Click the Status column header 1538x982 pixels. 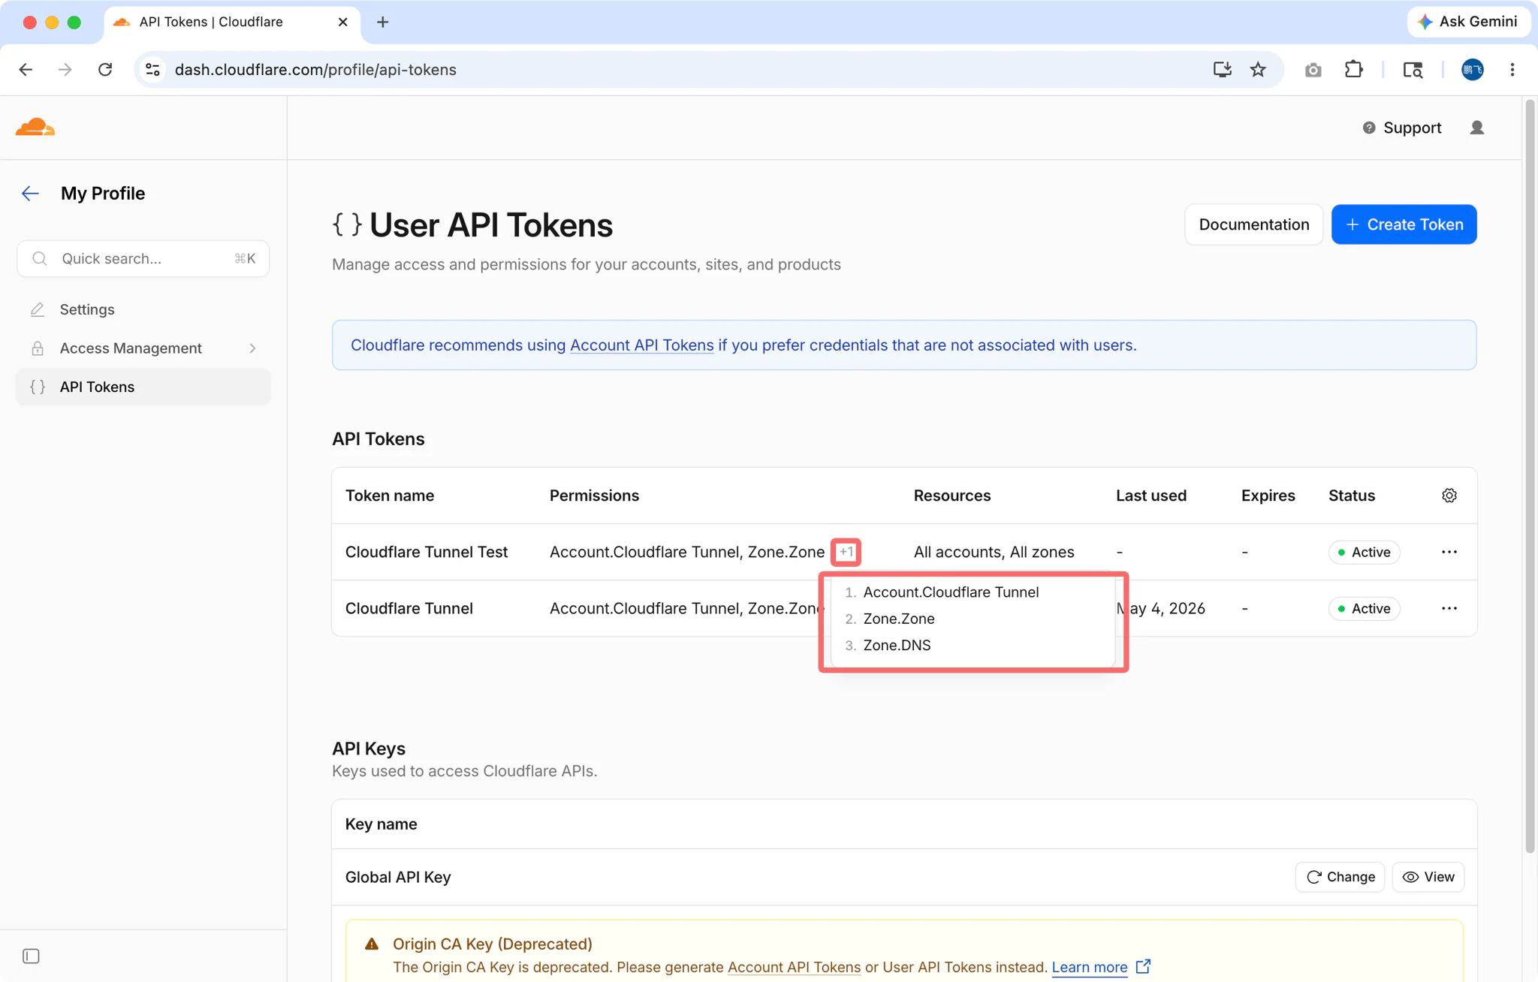[x=1351, y=496]
